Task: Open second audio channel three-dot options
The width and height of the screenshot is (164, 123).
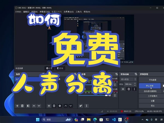Action: [115, 95]
